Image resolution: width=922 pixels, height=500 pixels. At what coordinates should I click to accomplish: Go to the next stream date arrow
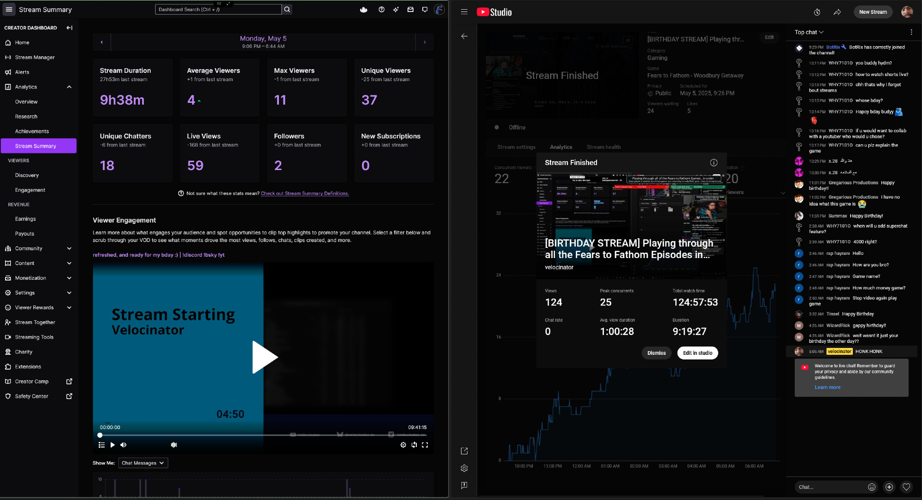coord(425,42)
